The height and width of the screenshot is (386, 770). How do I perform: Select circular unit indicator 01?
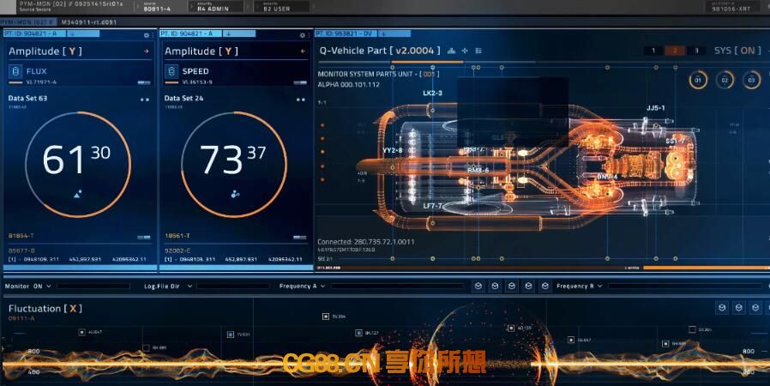coord(698,80)
